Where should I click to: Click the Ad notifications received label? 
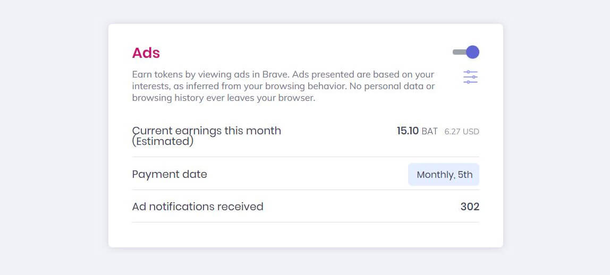[198, 207]
